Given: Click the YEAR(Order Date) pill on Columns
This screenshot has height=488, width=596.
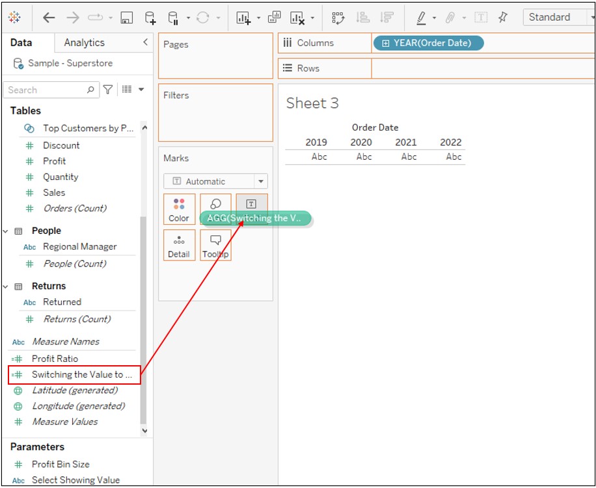Looking at the screenshot, I should [x=429, y=44].
